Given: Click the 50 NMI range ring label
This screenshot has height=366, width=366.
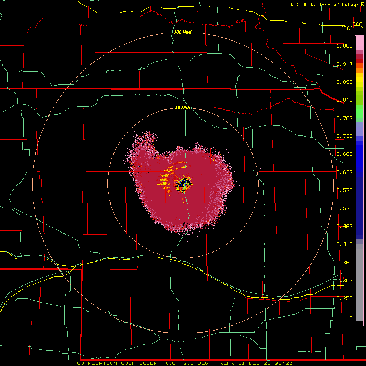Looking at the screenshot, I should coord(183,108).
